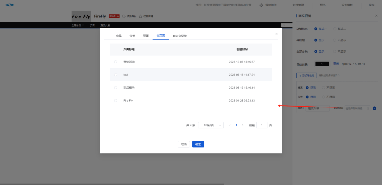
Task: Click the 2023-04-26 09:53:13 timestamp
Action: (x=242, y=101)
